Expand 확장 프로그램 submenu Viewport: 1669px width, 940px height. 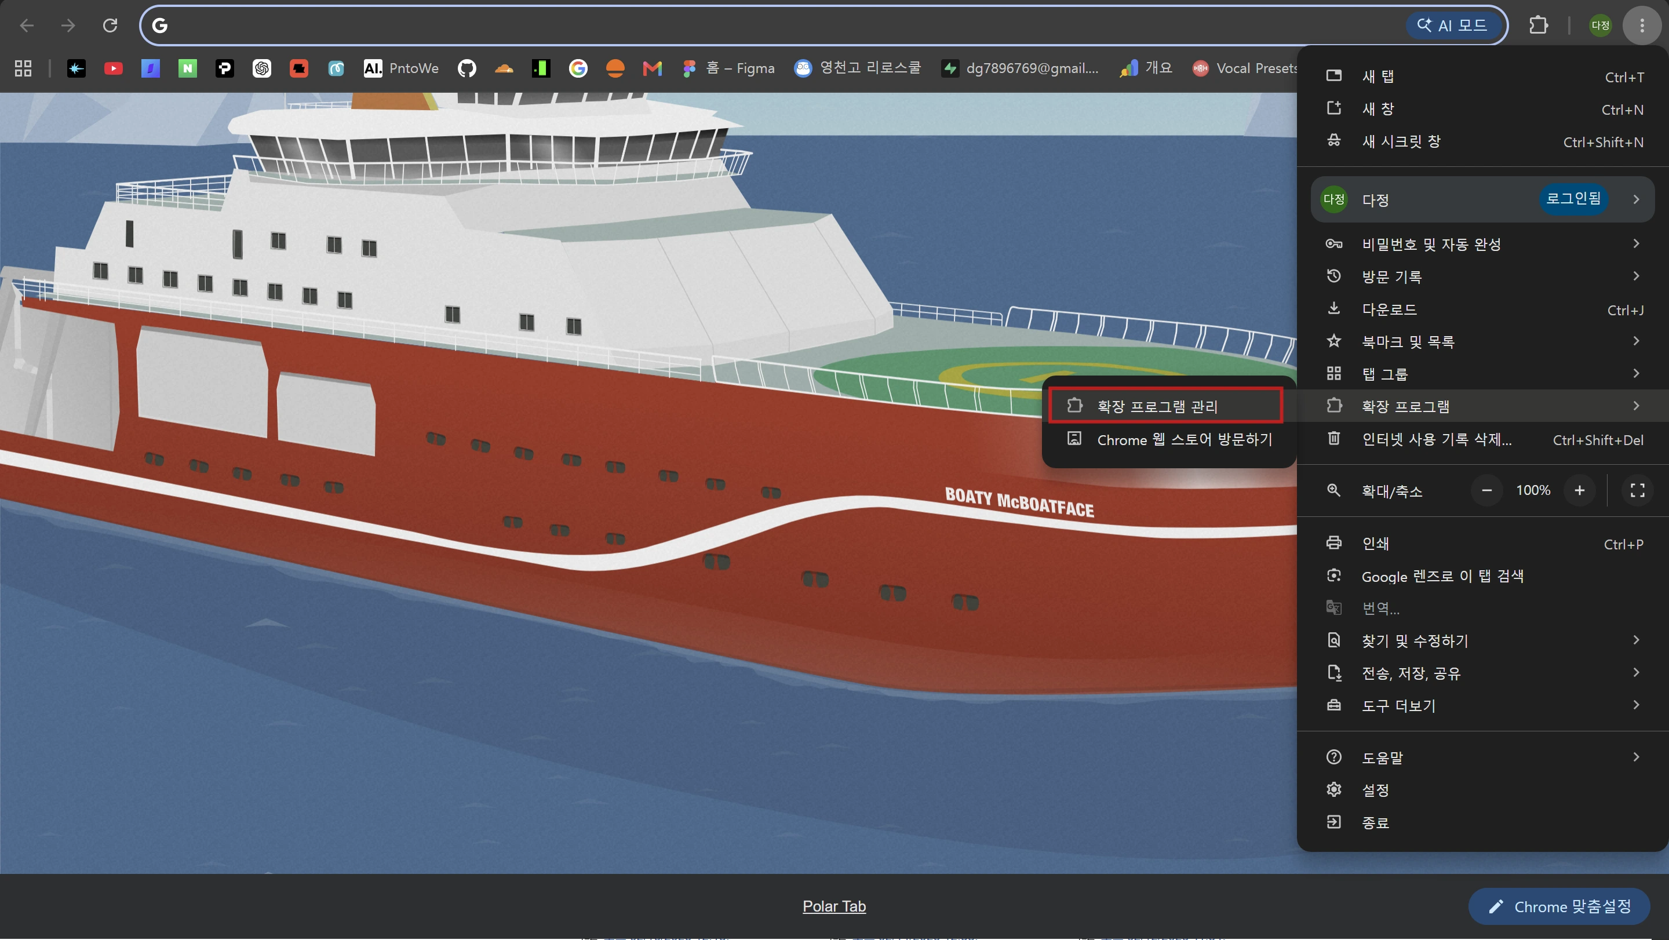pyautogui.click(x=1482, y=406)
